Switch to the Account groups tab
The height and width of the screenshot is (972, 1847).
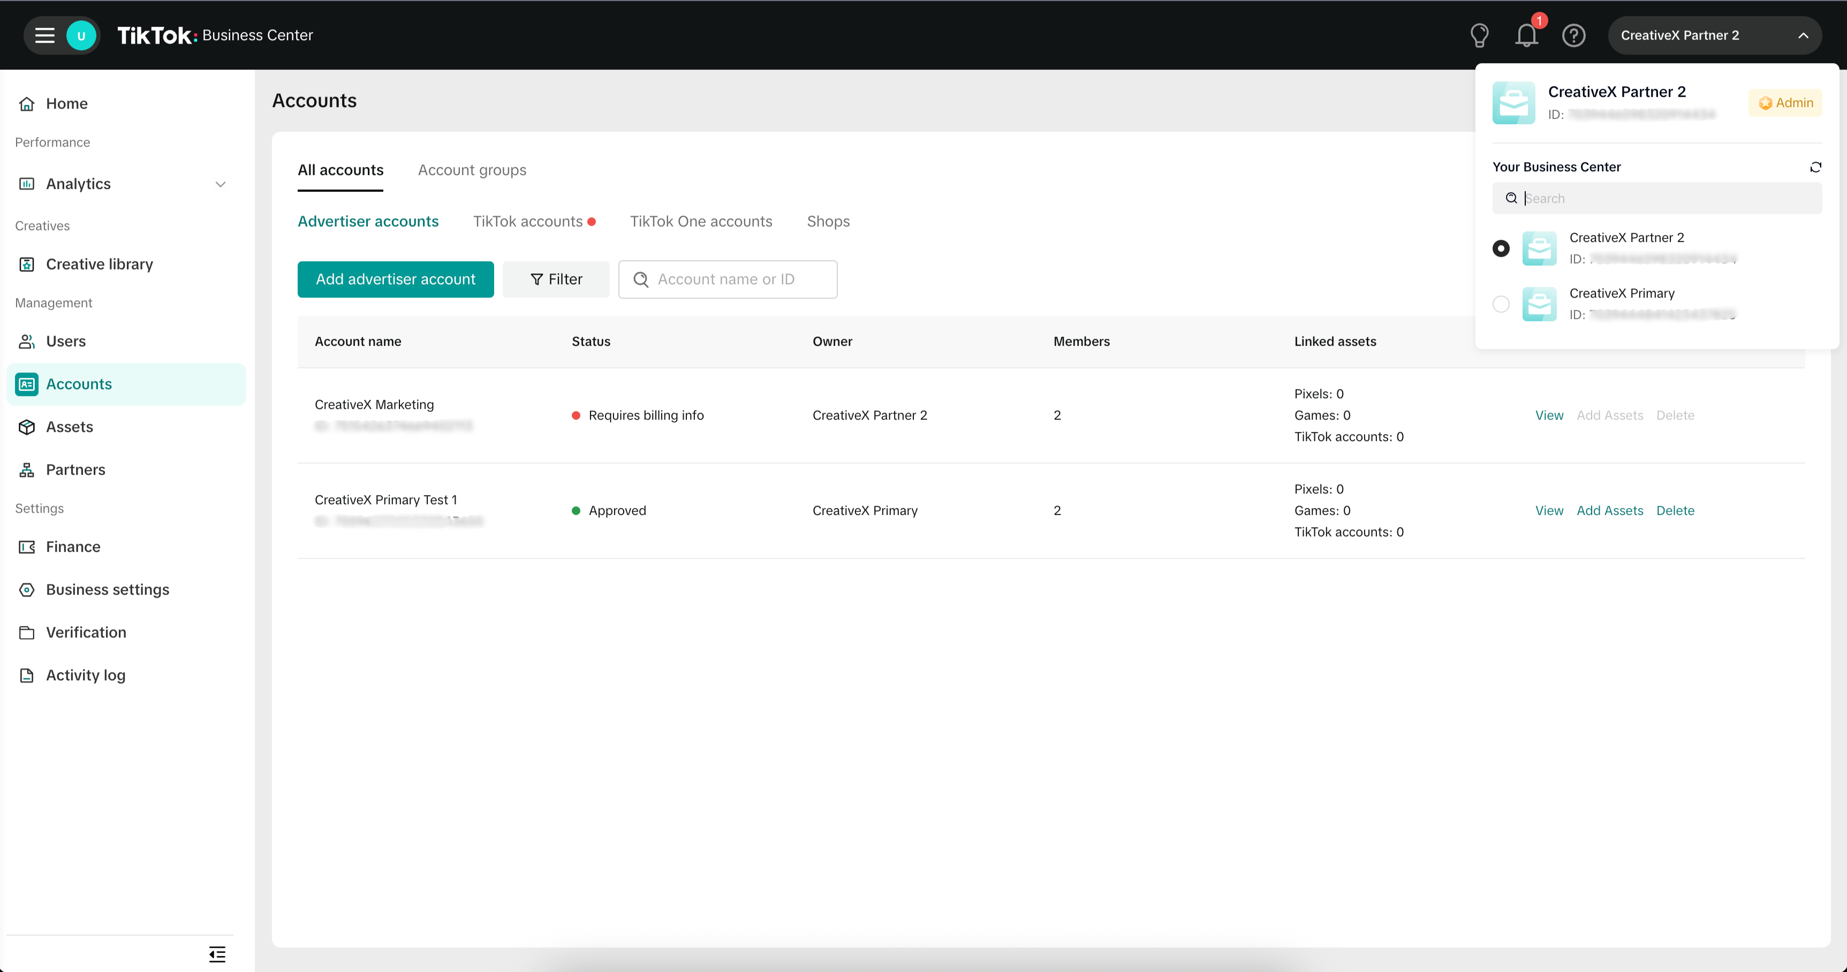coord(472,170)
